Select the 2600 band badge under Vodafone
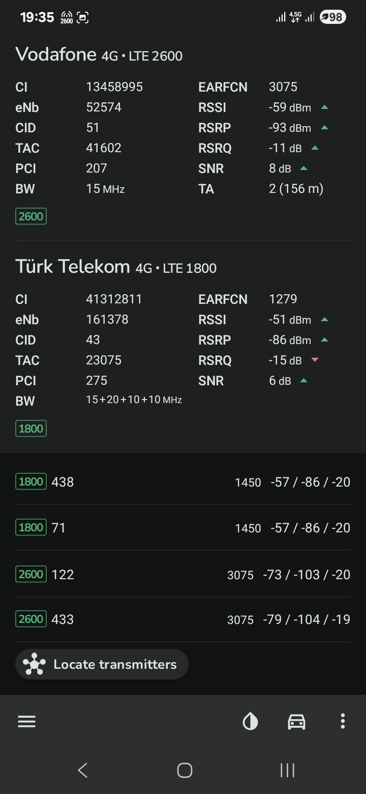 click(31, 216)
